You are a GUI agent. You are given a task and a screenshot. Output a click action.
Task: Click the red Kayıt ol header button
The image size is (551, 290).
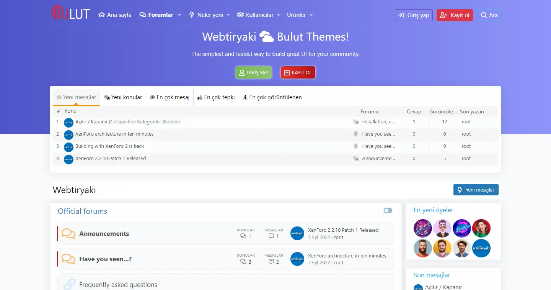[455, 15]
